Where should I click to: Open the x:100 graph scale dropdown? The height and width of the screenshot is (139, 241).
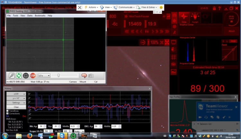pos(16,94)
